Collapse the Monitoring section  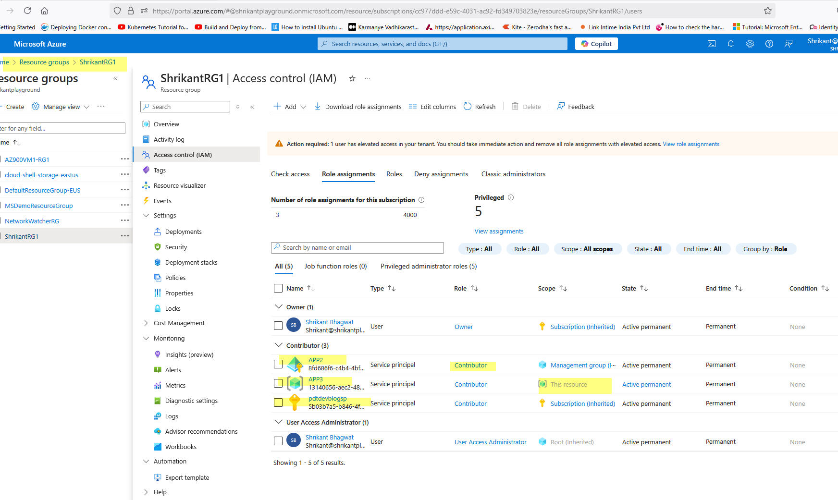tap(146, 338)
